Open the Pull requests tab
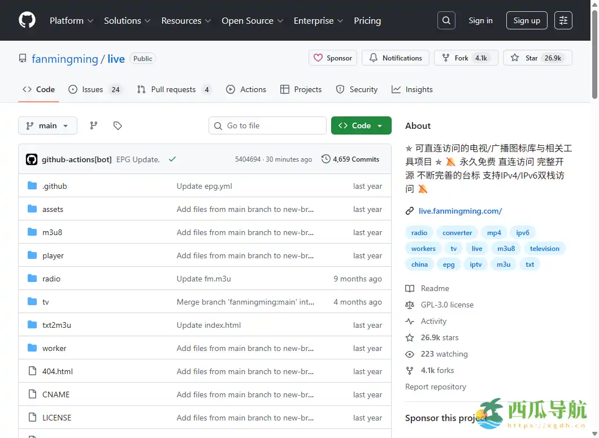The image size is (599, 438). (173, 89)
